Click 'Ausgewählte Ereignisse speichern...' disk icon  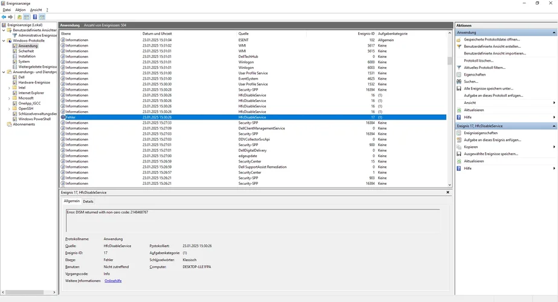[459, 154]
